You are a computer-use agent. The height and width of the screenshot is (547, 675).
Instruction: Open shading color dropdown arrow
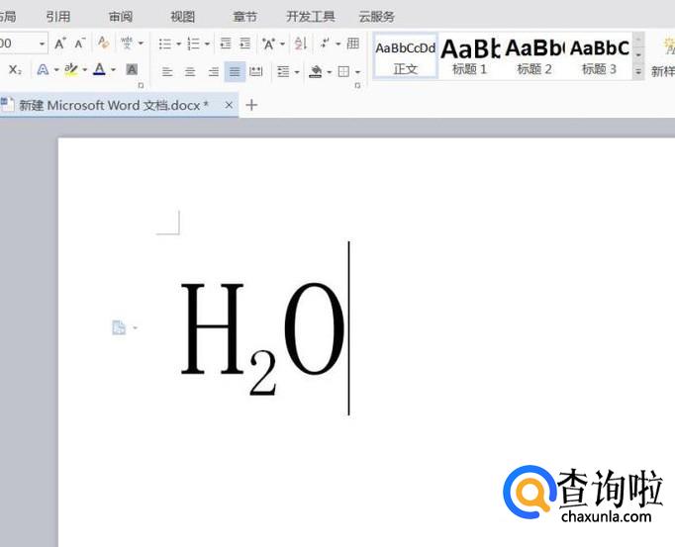[330, 72]
